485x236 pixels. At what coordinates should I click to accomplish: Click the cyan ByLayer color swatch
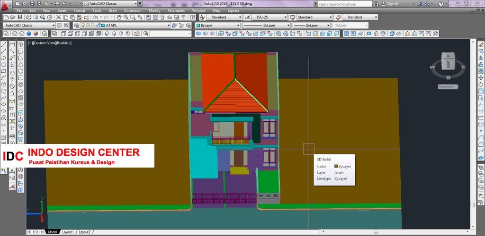pos(198,25)
